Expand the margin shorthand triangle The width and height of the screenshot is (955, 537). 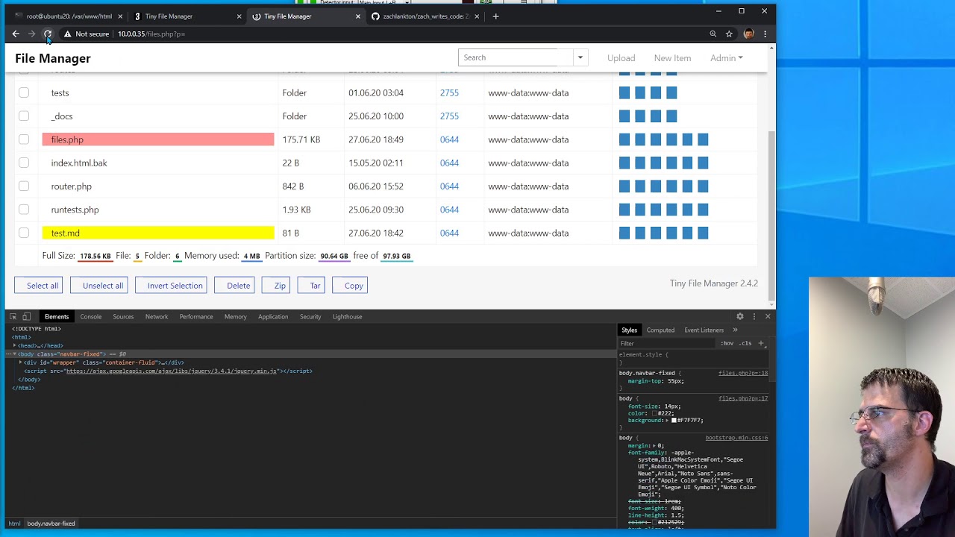coord(654,446)
